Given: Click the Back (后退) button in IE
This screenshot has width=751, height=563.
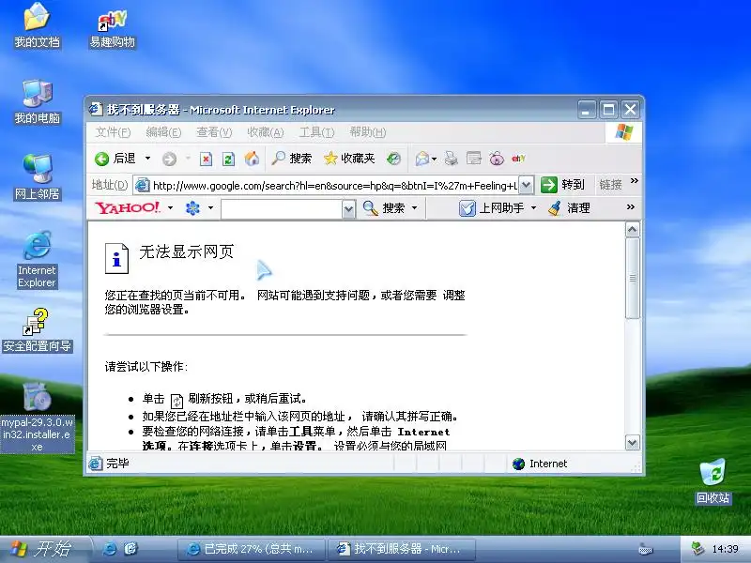Looking at the screenshot, I should pyautogui.click(x=115, y=159).
